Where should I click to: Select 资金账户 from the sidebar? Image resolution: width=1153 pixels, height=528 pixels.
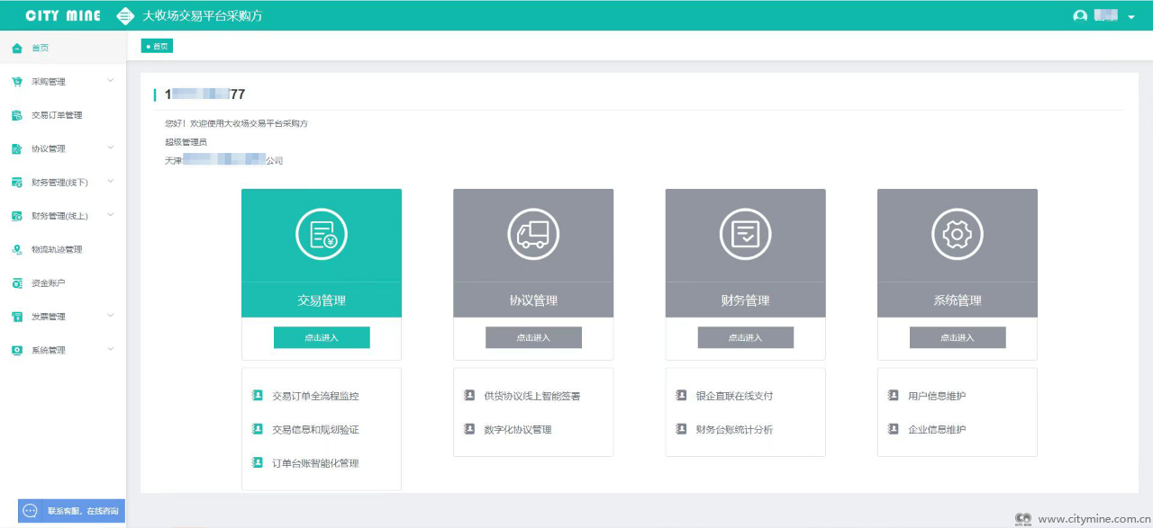pos(48,283)
